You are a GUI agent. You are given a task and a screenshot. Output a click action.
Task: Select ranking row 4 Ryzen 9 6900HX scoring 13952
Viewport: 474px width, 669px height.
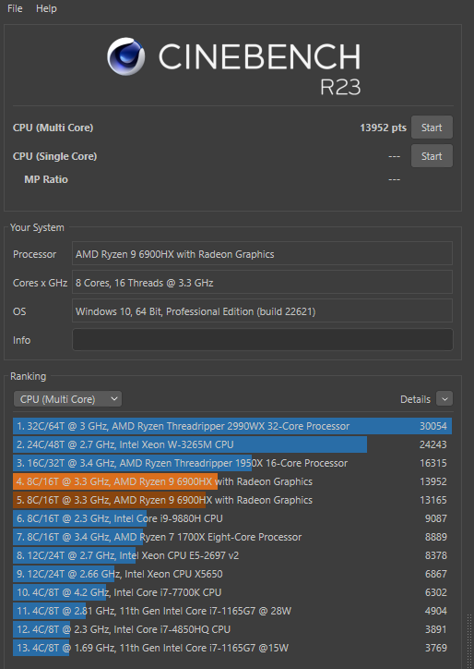232,481
